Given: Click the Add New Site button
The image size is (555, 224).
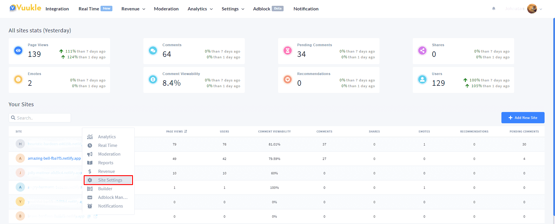Looking at the screenshot, I should pos(523,117).
